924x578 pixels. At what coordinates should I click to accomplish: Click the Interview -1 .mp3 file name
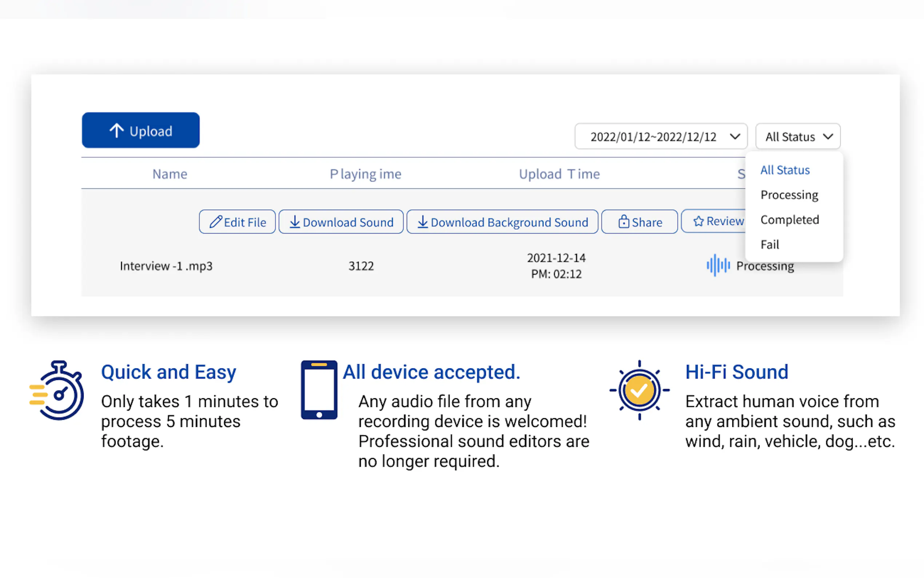click(x=166, y=266)
